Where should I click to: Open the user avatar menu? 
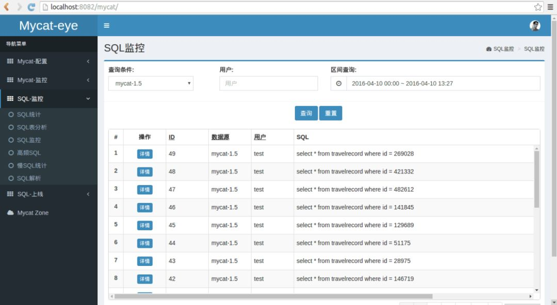pyautogui.click(x=535, y=26)
